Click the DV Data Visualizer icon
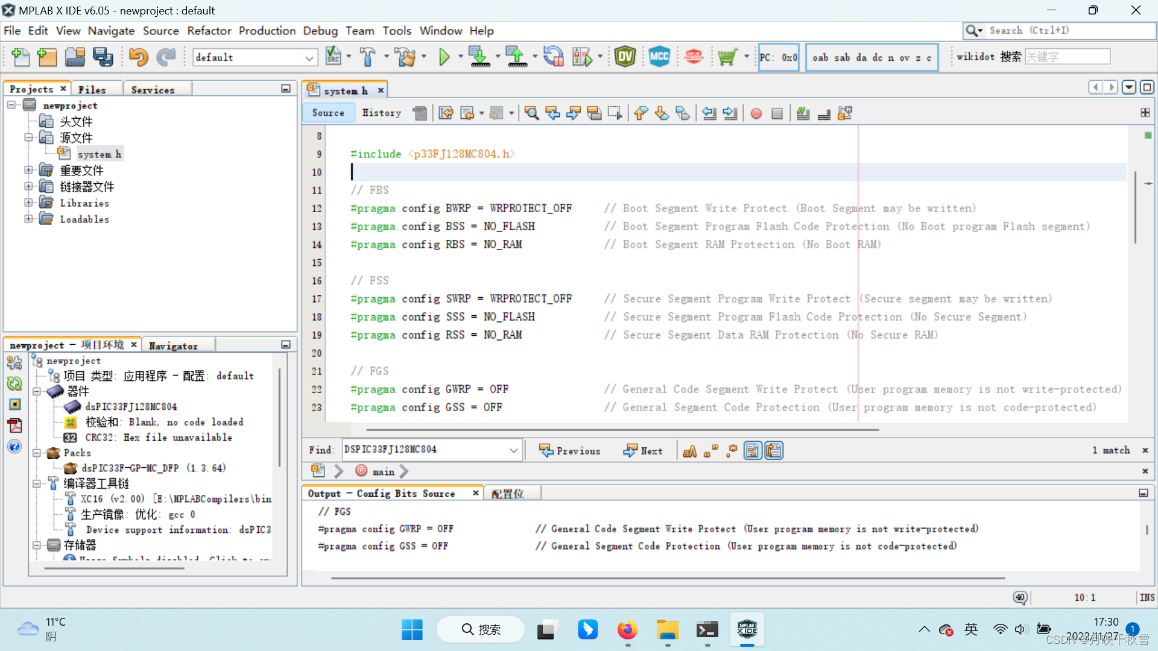The image size is (1158, 651). click(625, 57)
